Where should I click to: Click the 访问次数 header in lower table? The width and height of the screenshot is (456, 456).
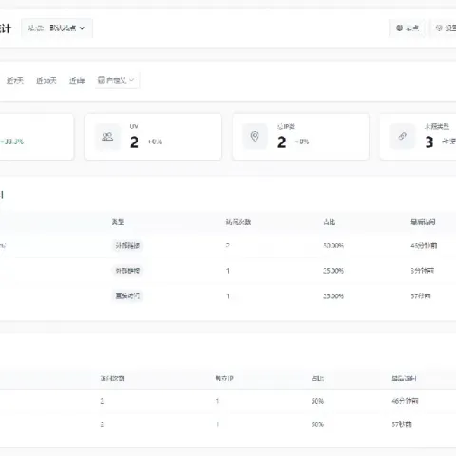point(112,378)
